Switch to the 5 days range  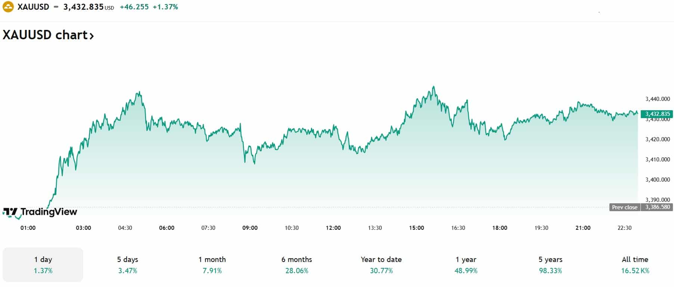pos(127,265)
